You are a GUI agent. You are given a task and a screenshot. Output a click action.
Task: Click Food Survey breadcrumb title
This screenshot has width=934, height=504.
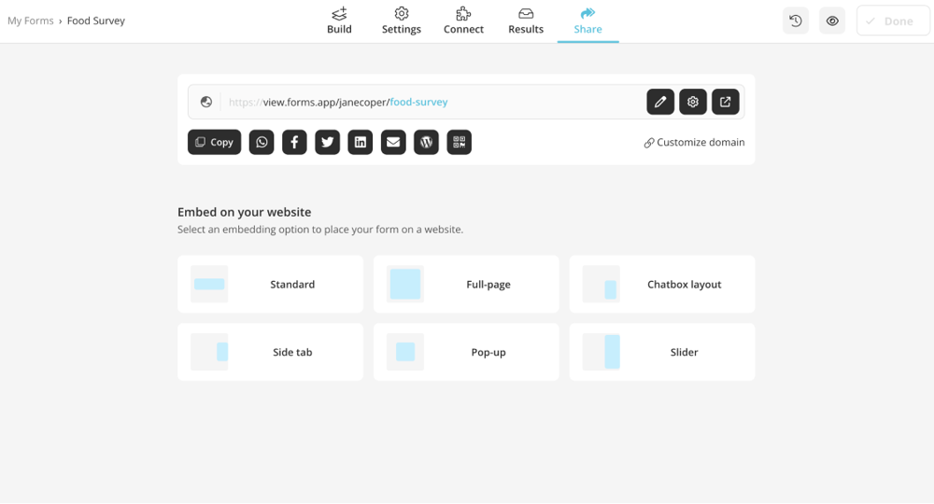[x=96, y=21]
